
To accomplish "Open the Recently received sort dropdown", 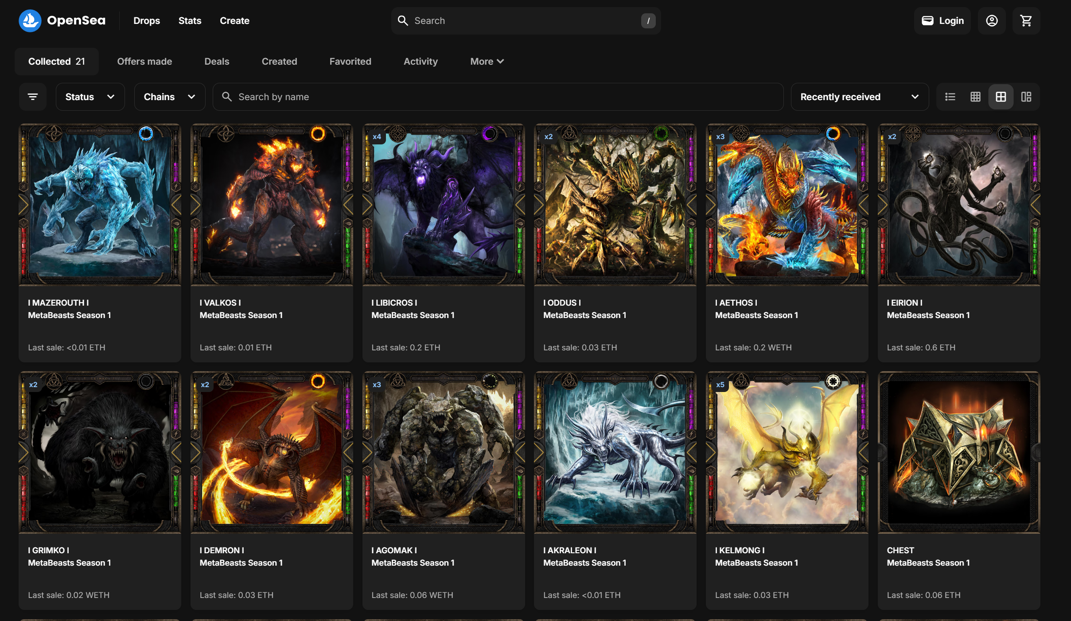I will click(x=859, y=97).
